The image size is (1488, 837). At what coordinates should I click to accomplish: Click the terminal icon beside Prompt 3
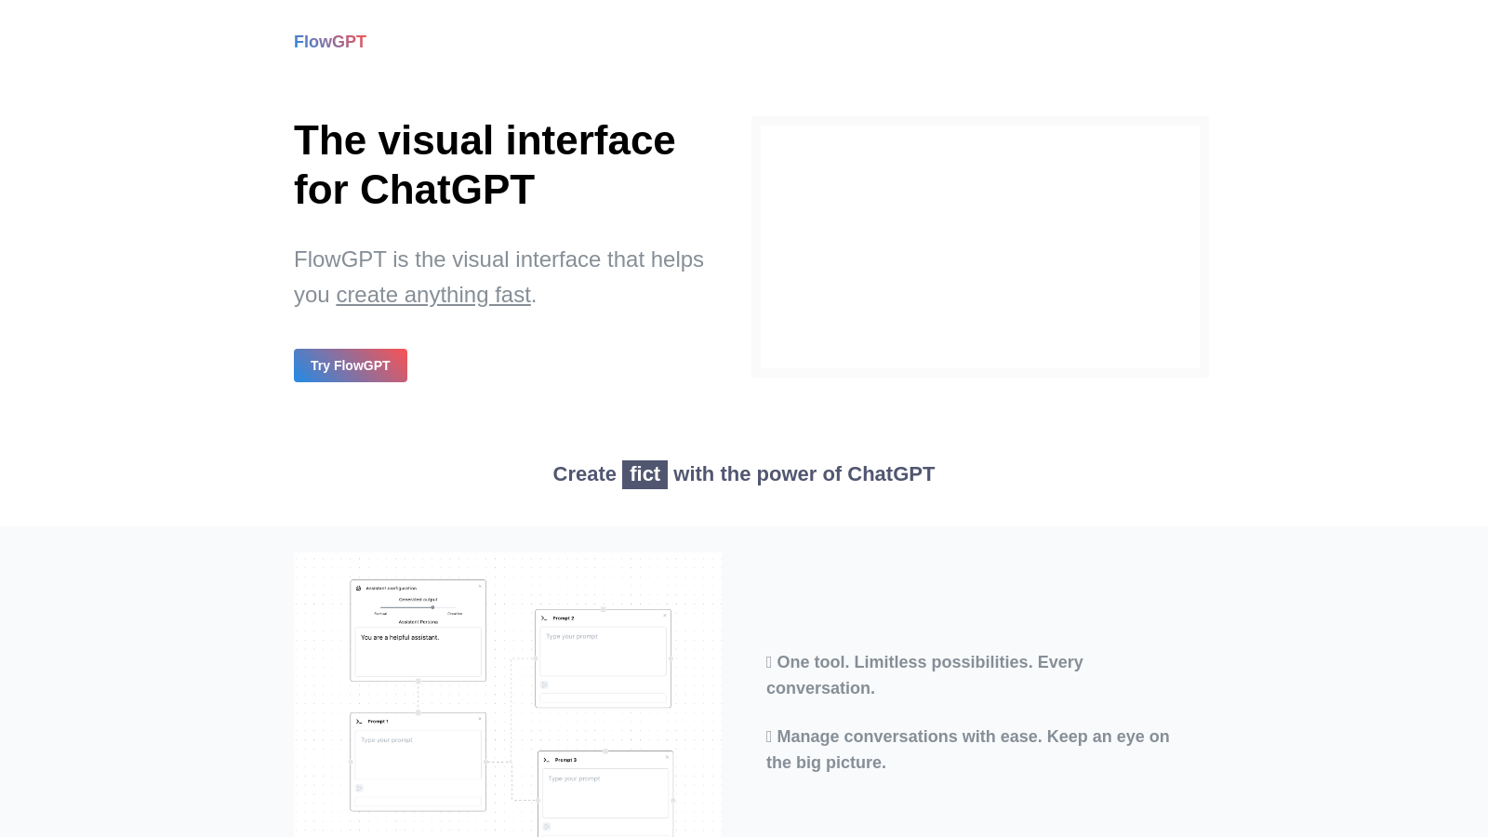[546, 760]
